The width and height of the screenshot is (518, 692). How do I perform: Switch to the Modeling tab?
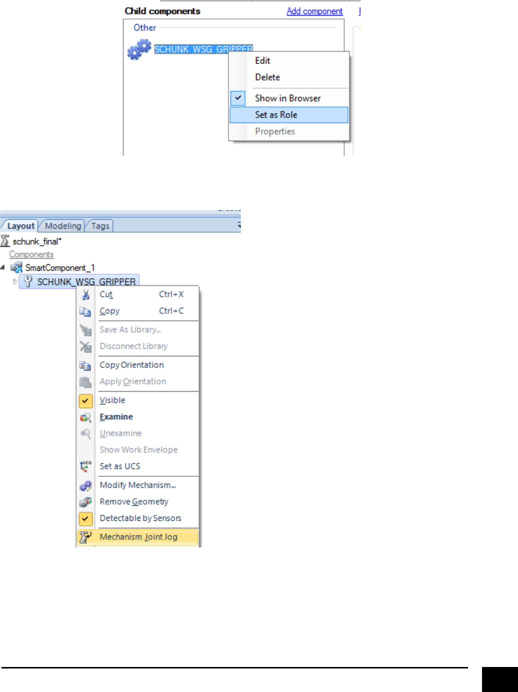(x=62, y=226)
